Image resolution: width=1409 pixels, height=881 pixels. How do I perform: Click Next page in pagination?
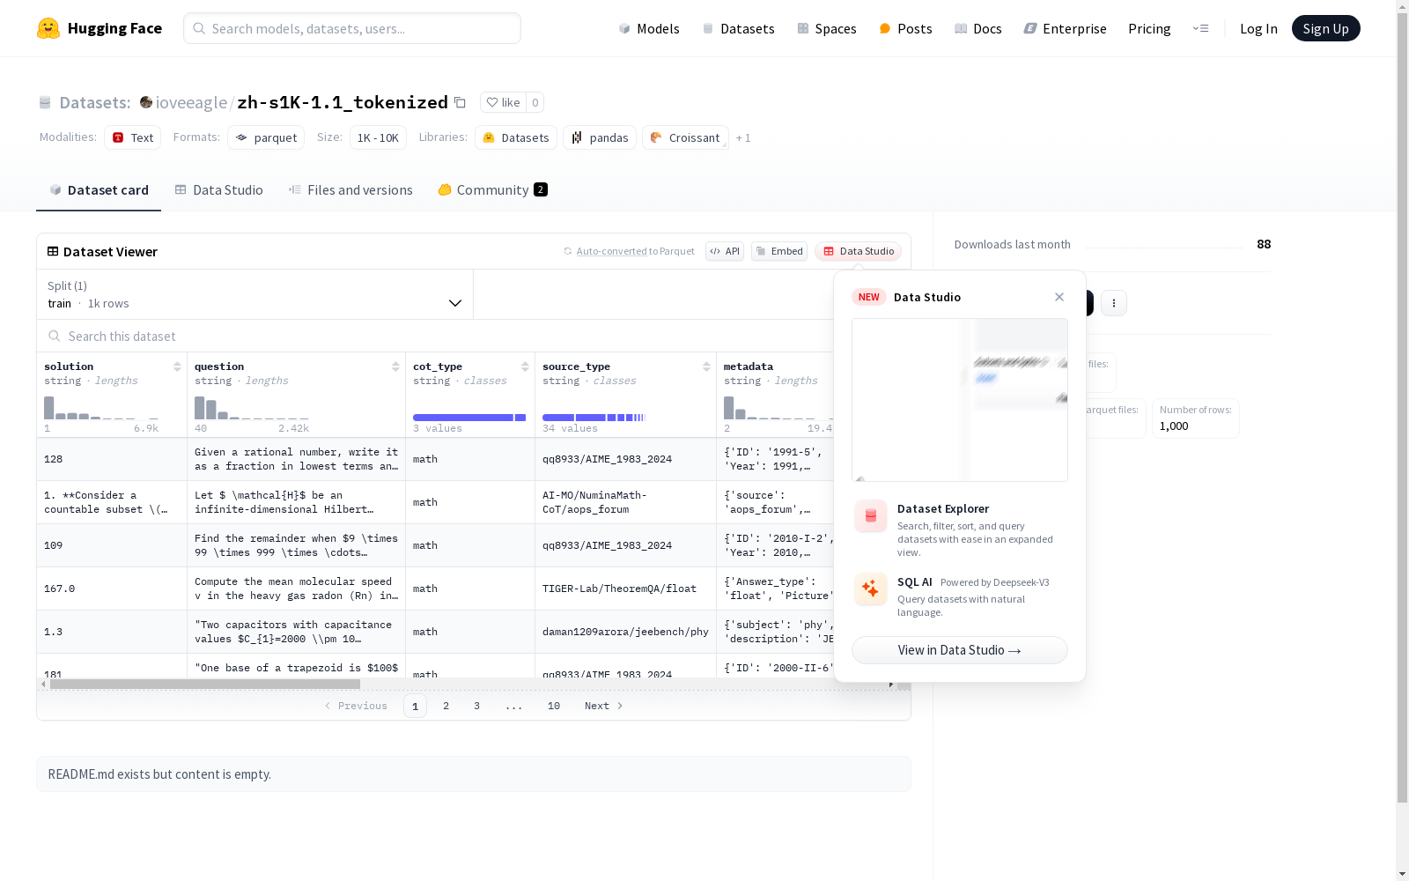(604, 706)
